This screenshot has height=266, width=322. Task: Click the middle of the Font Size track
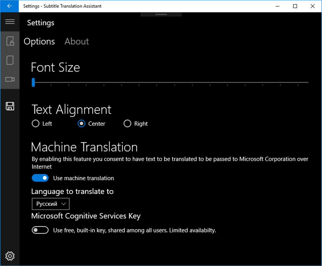point(171,82)
